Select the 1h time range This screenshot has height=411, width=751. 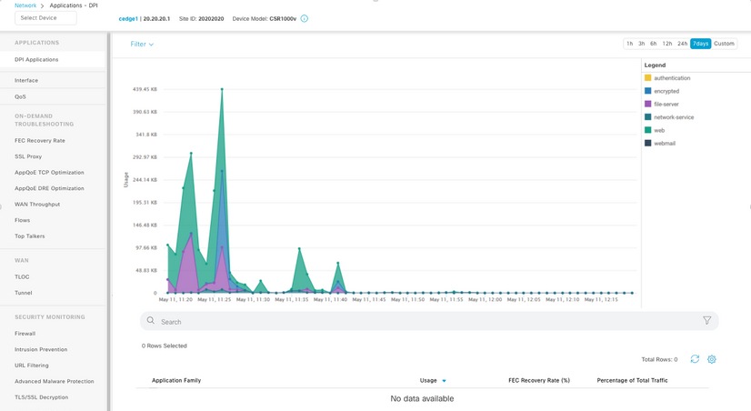click(x=629, y=44)
